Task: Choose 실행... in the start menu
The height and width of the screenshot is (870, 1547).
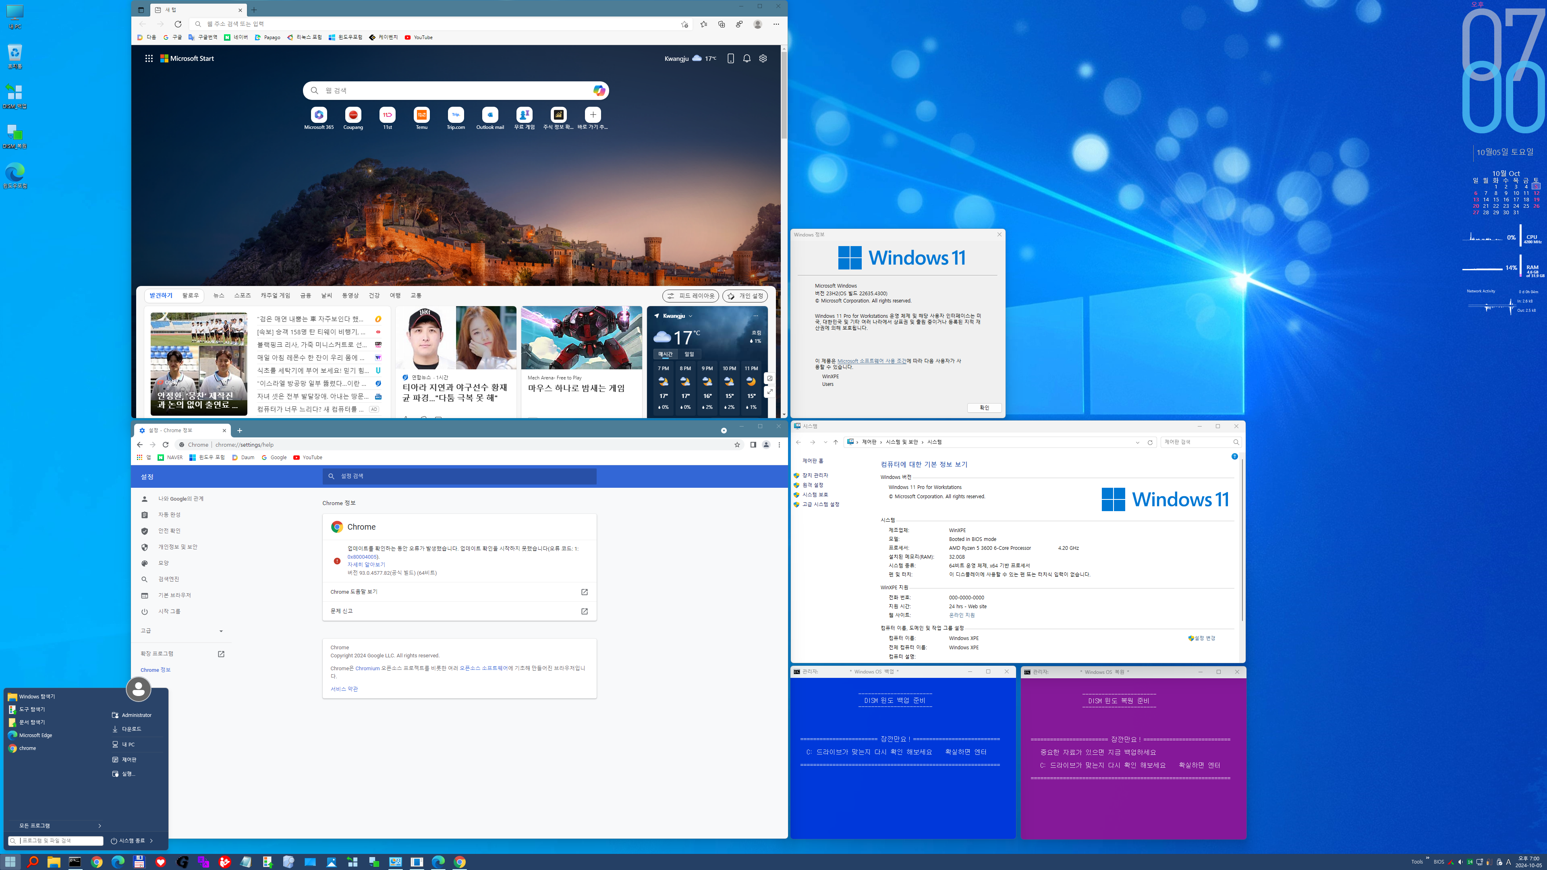Action: click(x=129, y=774)
